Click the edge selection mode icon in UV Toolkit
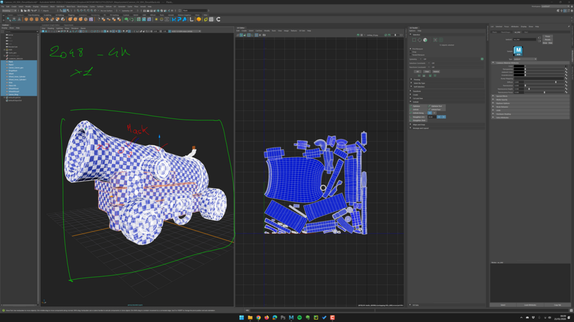This screenshot has width=574, height=322. coord(419,40)
